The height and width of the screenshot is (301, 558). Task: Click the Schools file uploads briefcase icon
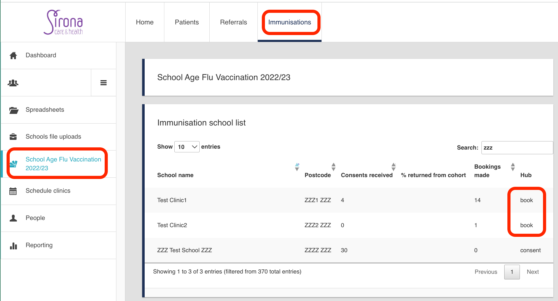coord(13,137)
